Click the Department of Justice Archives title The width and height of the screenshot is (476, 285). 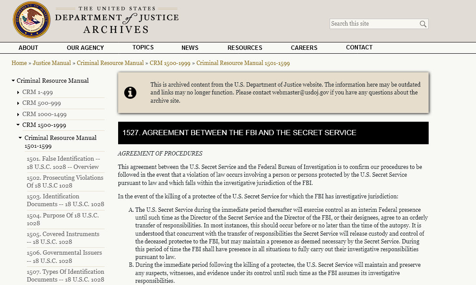pos(117,20)
